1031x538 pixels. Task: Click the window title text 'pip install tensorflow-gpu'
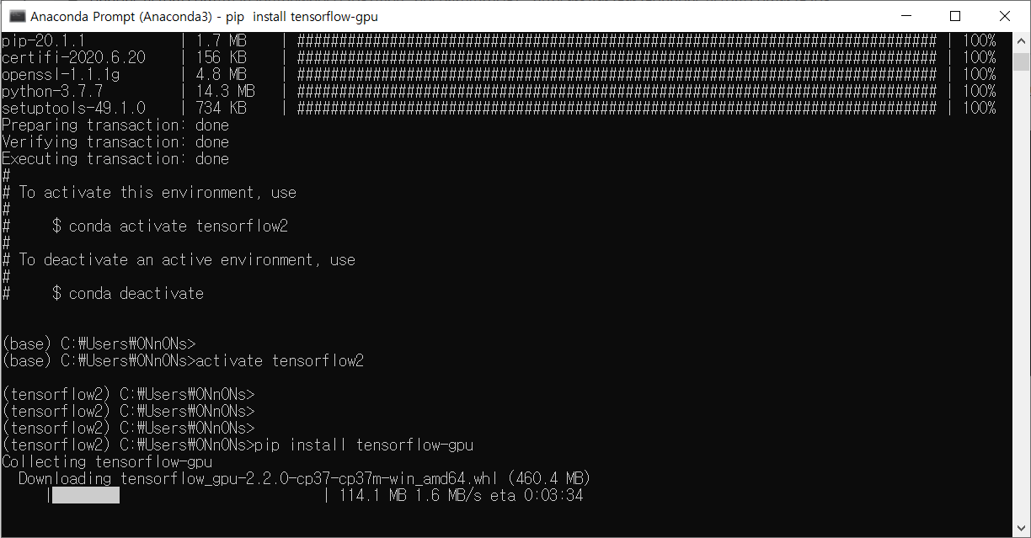pyautogui.click(x=302, y=16)
